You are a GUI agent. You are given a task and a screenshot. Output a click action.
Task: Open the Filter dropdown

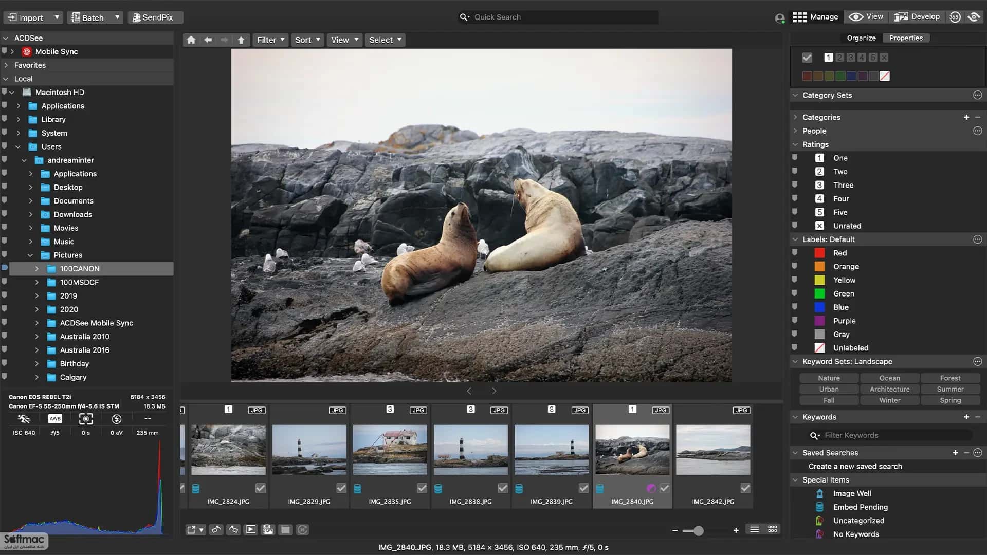pos(270,40)
